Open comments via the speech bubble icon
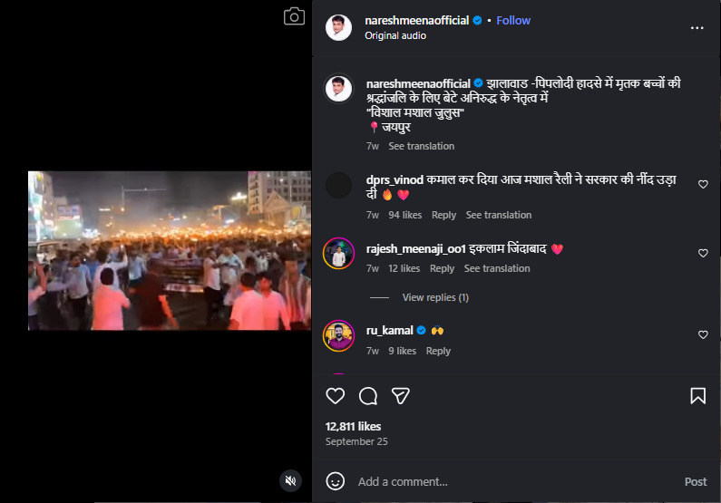Viewport: 721px width, 503px height. click(x=368, y=396)
